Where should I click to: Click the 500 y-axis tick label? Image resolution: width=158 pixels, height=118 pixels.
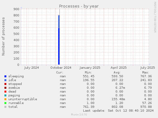[16, 34]
